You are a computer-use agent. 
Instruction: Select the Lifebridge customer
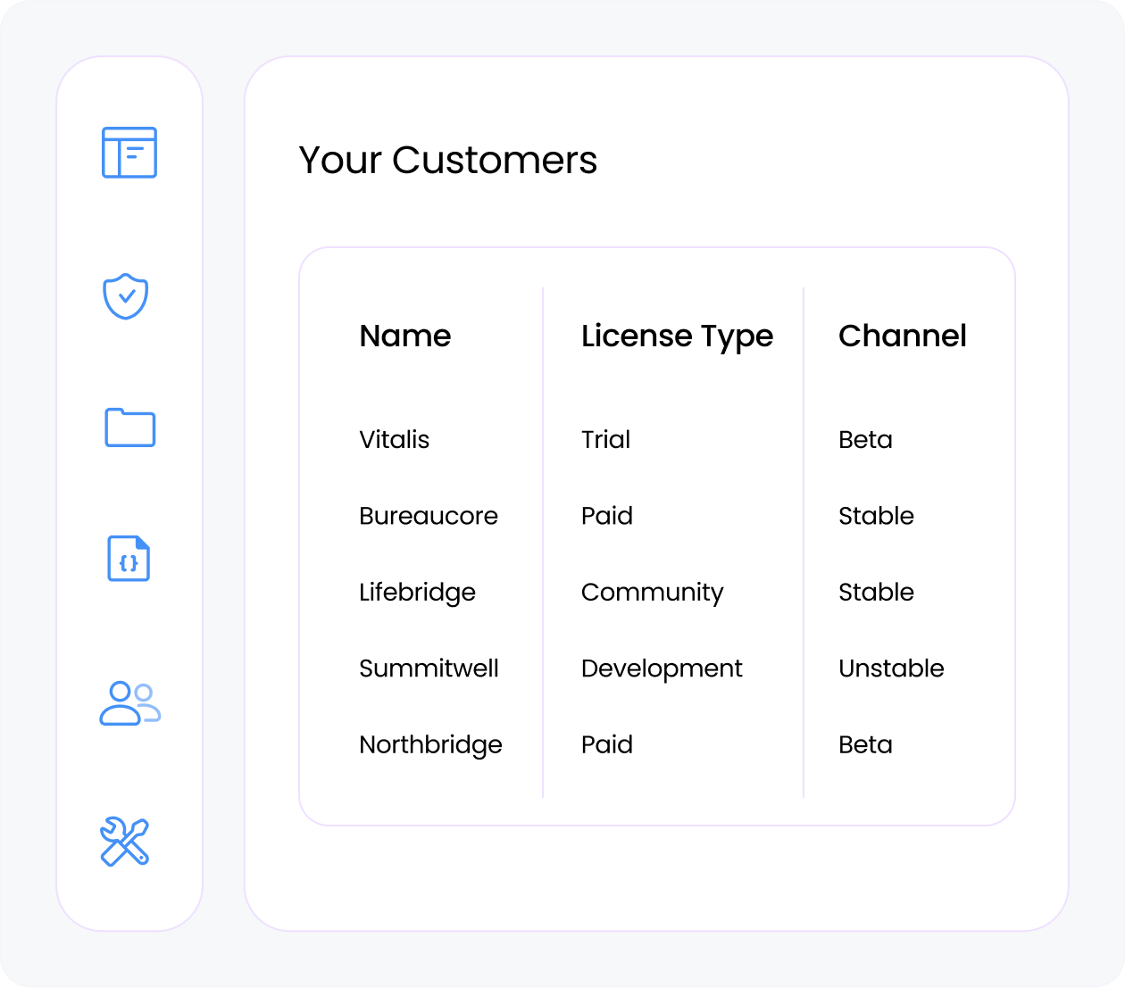[x=417, y=592]
